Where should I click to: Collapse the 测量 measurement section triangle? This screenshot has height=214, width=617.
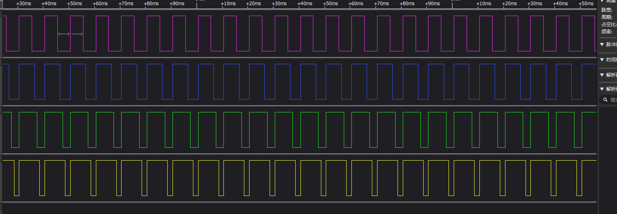[602, 1]
